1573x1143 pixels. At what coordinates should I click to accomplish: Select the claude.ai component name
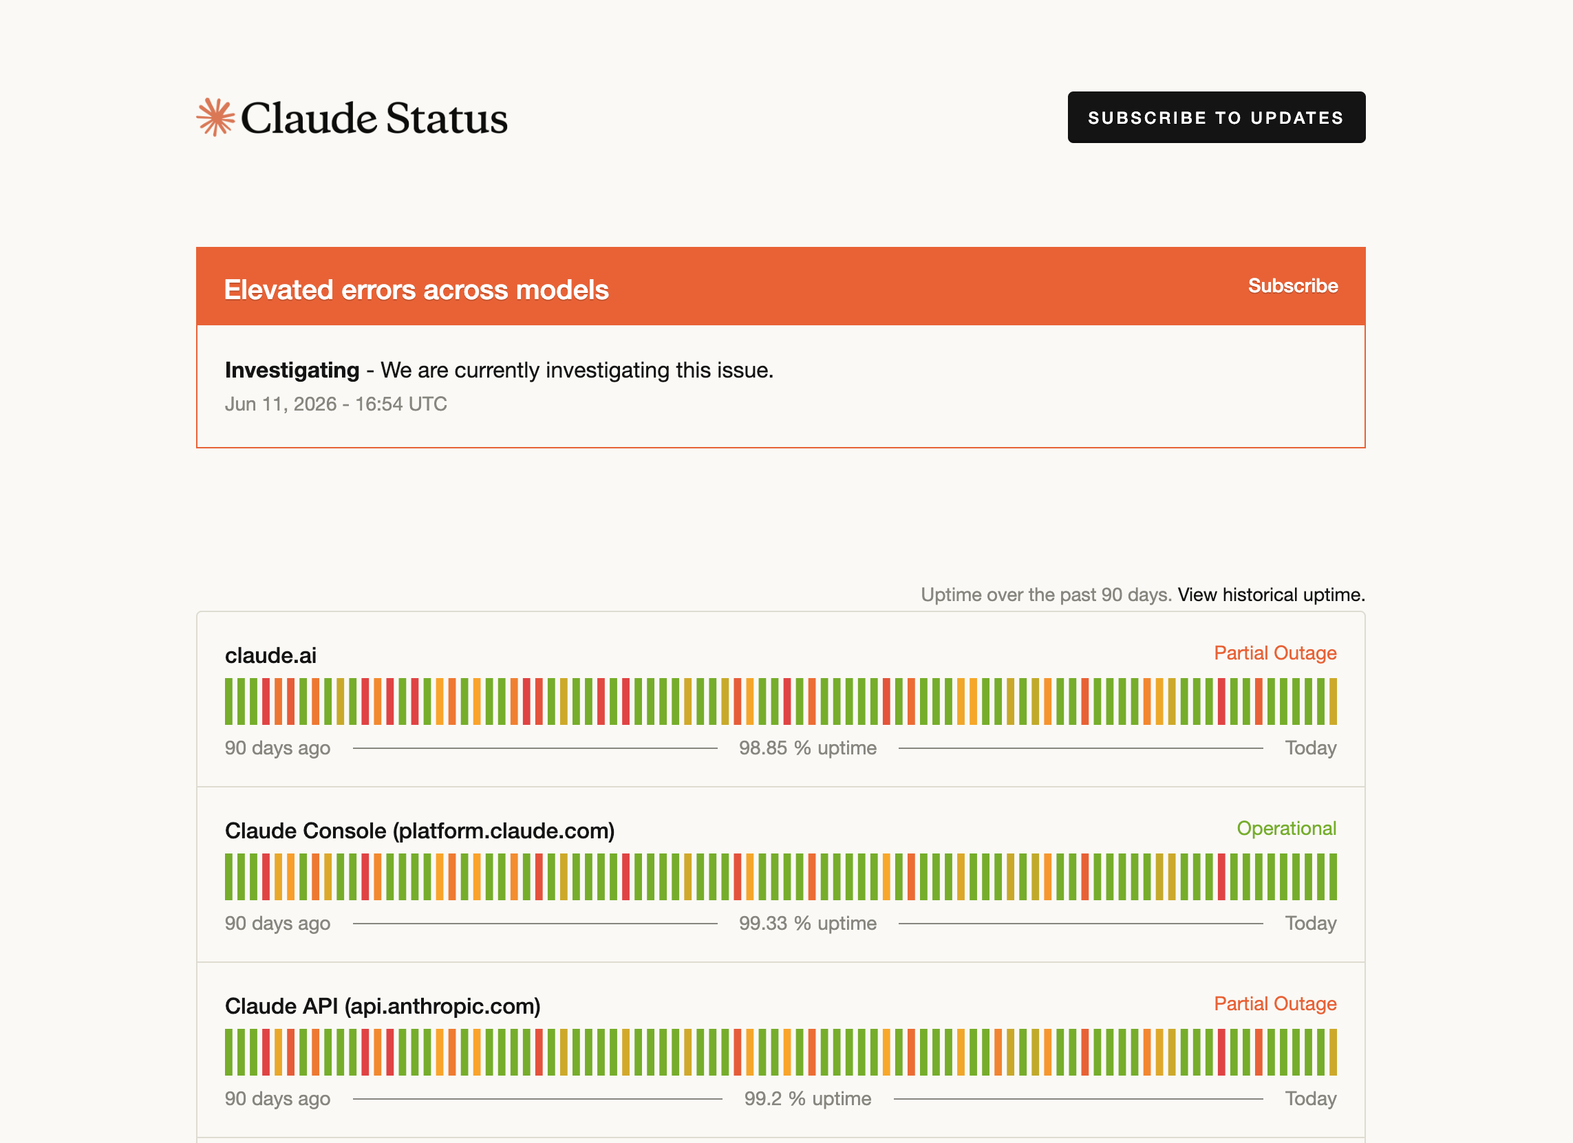[270, 655]
